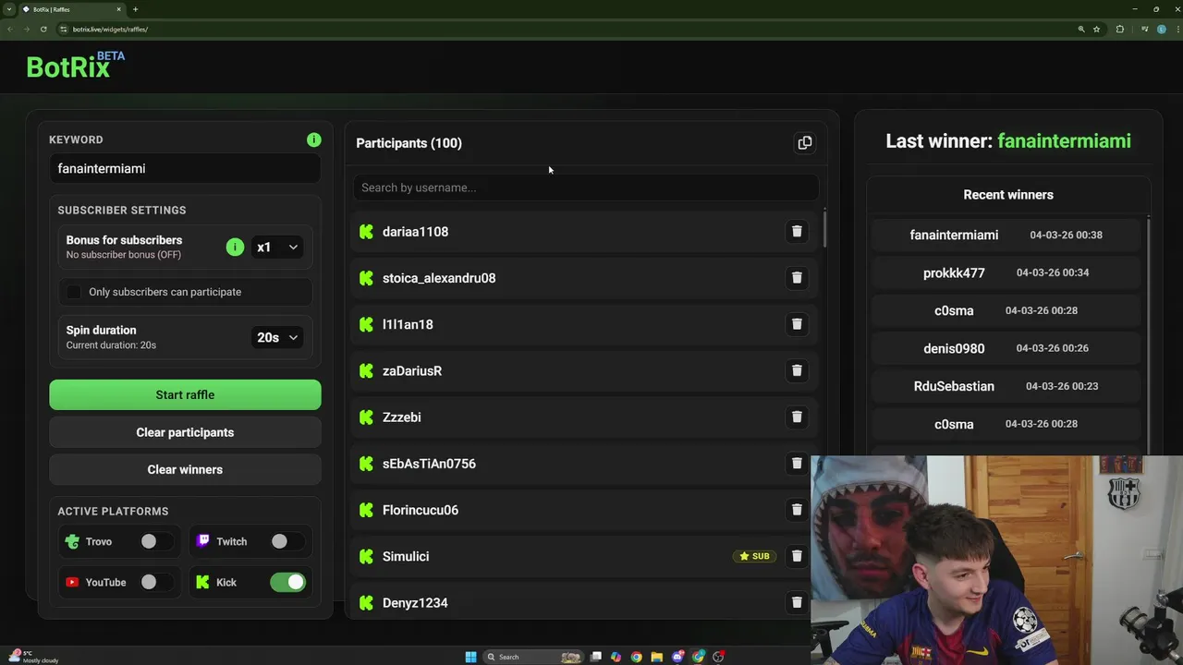This screenshot has height=665, width=1183.
Task: Click the Kick platform icon in Active Platforms
Action: (203, 582)
